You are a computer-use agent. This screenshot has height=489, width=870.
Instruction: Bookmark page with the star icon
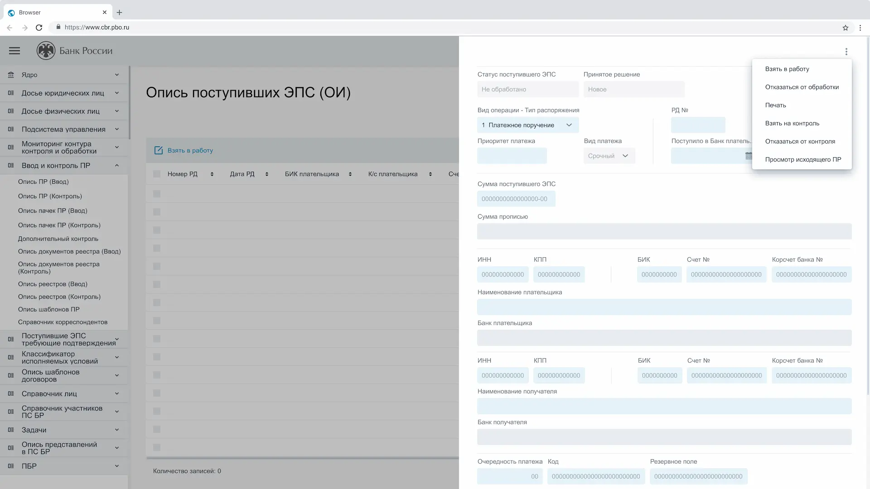pyautogui.click(x=845, y=28)
